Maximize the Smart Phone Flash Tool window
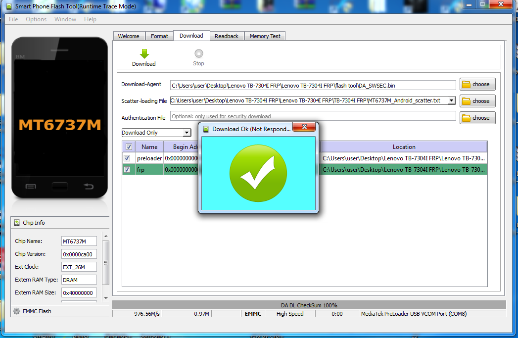The image size is (518, 338). (482, 4)
